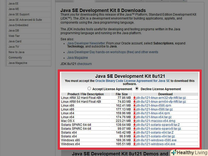The image size is (208, 156).
Task: Click Linux ARM 64 Hard Float ABI description
Action: [81, 102]
